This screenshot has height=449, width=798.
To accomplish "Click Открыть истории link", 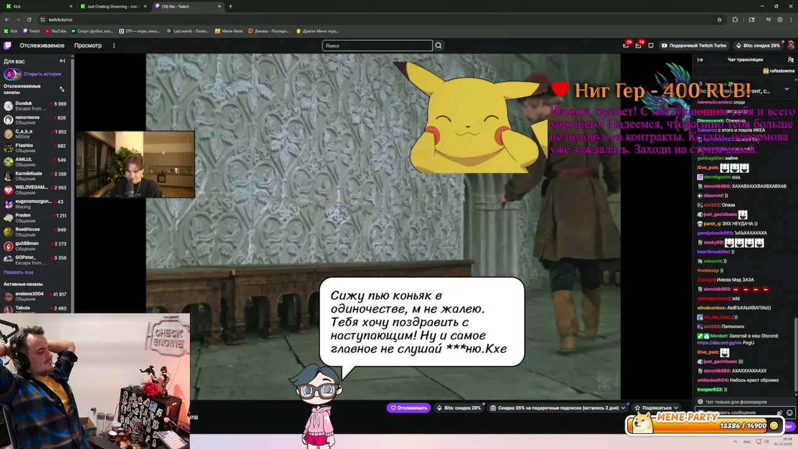I will tap(42, 74).
